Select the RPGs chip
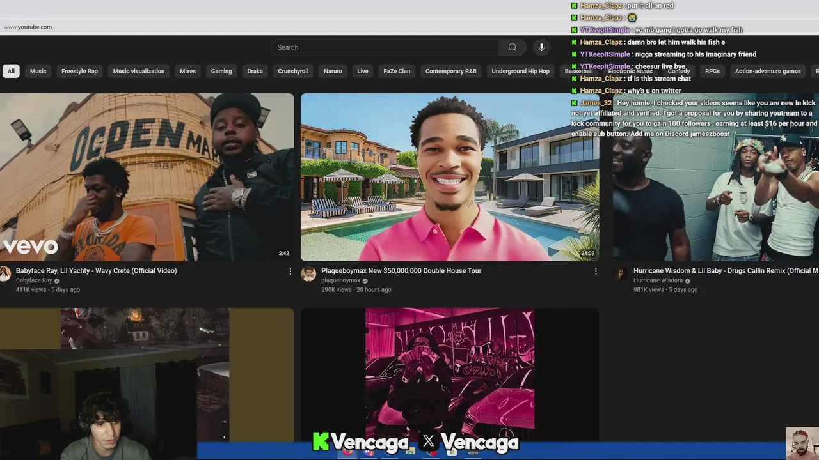This screenshot has width=819, height=460. click(x=712, y=72)
